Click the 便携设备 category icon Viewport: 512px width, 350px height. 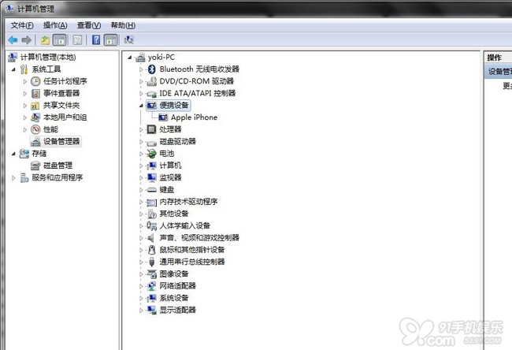pos(151,105)
